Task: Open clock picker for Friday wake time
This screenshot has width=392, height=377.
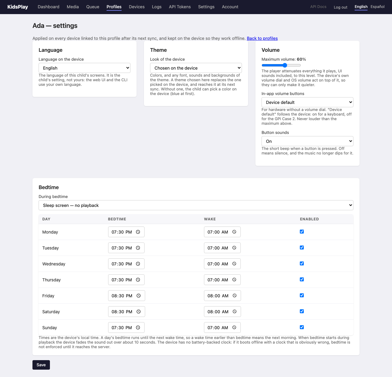Action: [235, 296]
